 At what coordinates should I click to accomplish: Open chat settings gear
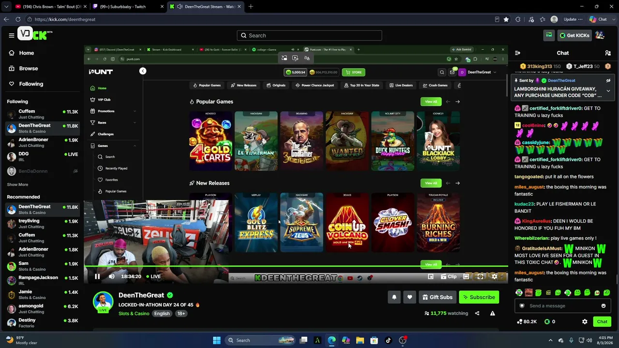pos(585,321)
